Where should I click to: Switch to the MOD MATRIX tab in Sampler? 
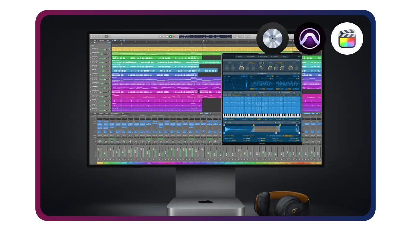(251, 57)
